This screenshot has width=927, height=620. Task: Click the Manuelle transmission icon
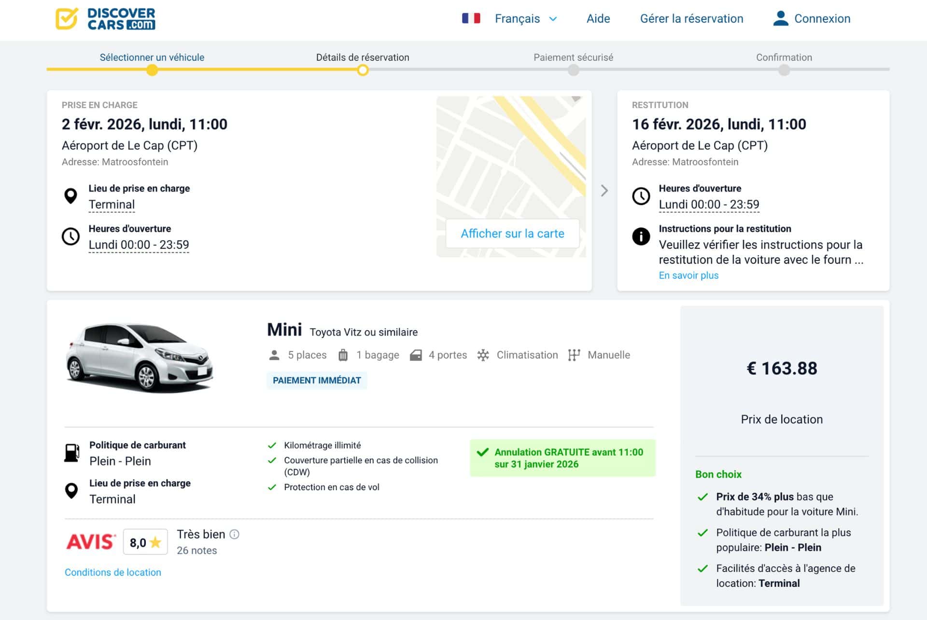pyautogui.click(x=574, y=355)
